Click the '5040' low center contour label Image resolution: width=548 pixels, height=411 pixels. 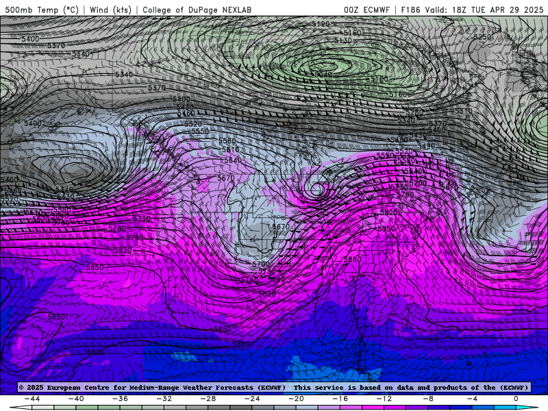coord(323,75)
